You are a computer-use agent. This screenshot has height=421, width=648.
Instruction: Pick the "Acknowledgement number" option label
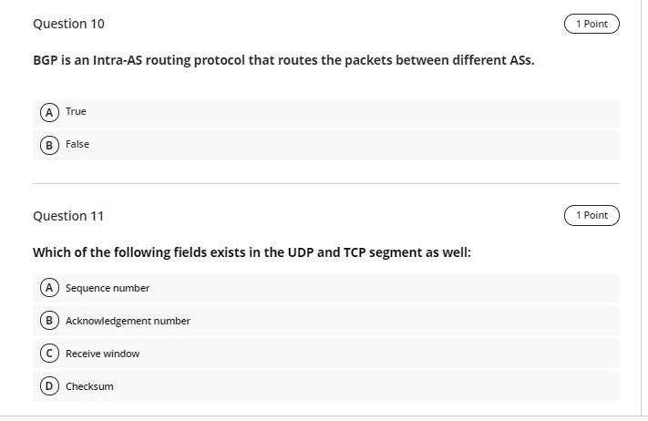pyautogui.click(x=128, y=321)
